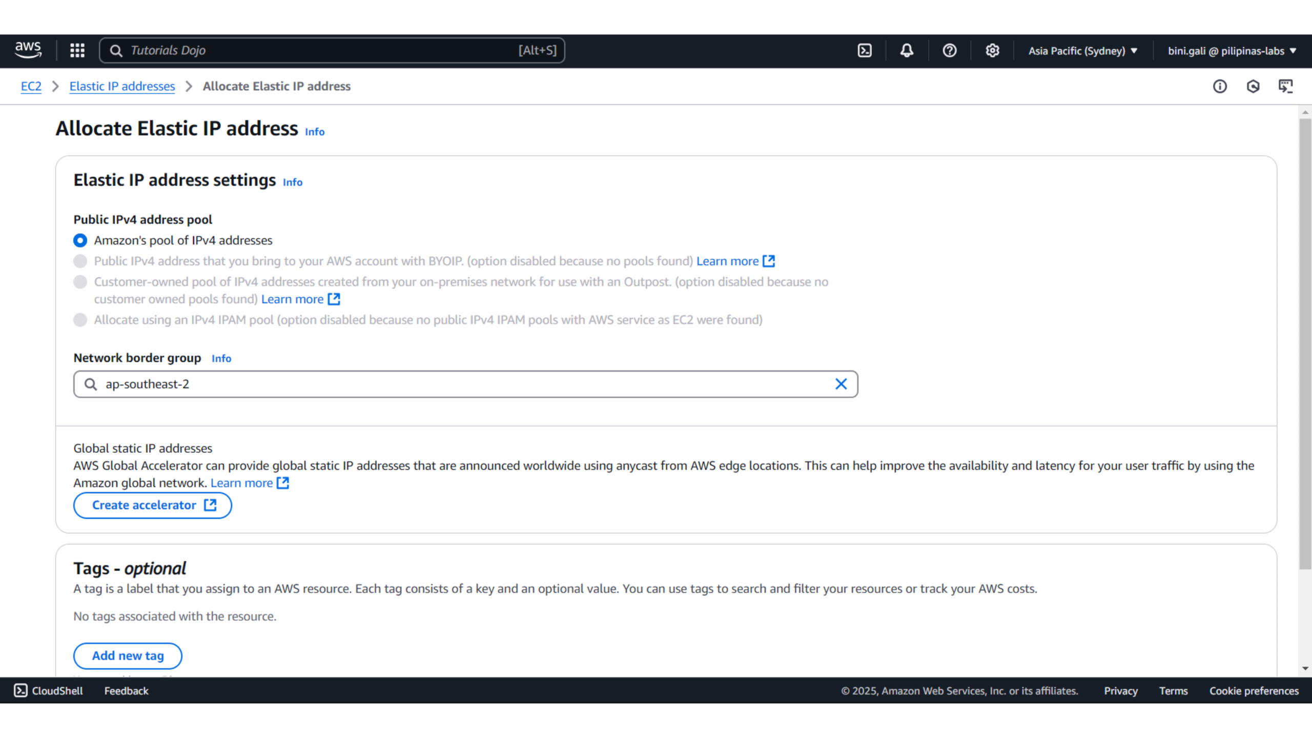Click Add new tag

point(128,655)
